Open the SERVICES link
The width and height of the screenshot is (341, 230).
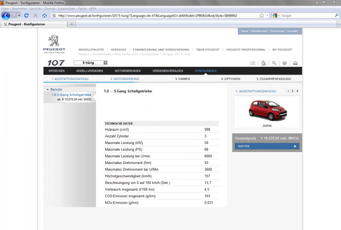(118, 49)
